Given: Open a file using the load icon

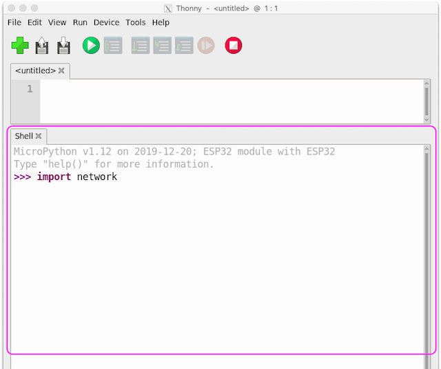Looking at the screenshot, I should click(42, 46).
